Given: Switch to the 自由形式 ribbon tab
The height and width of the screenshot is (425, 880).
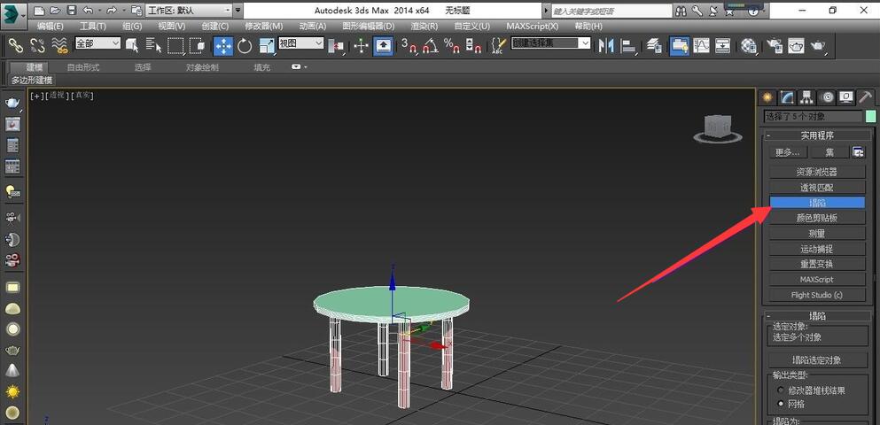Looking at the screenshot, I should 83,67.
